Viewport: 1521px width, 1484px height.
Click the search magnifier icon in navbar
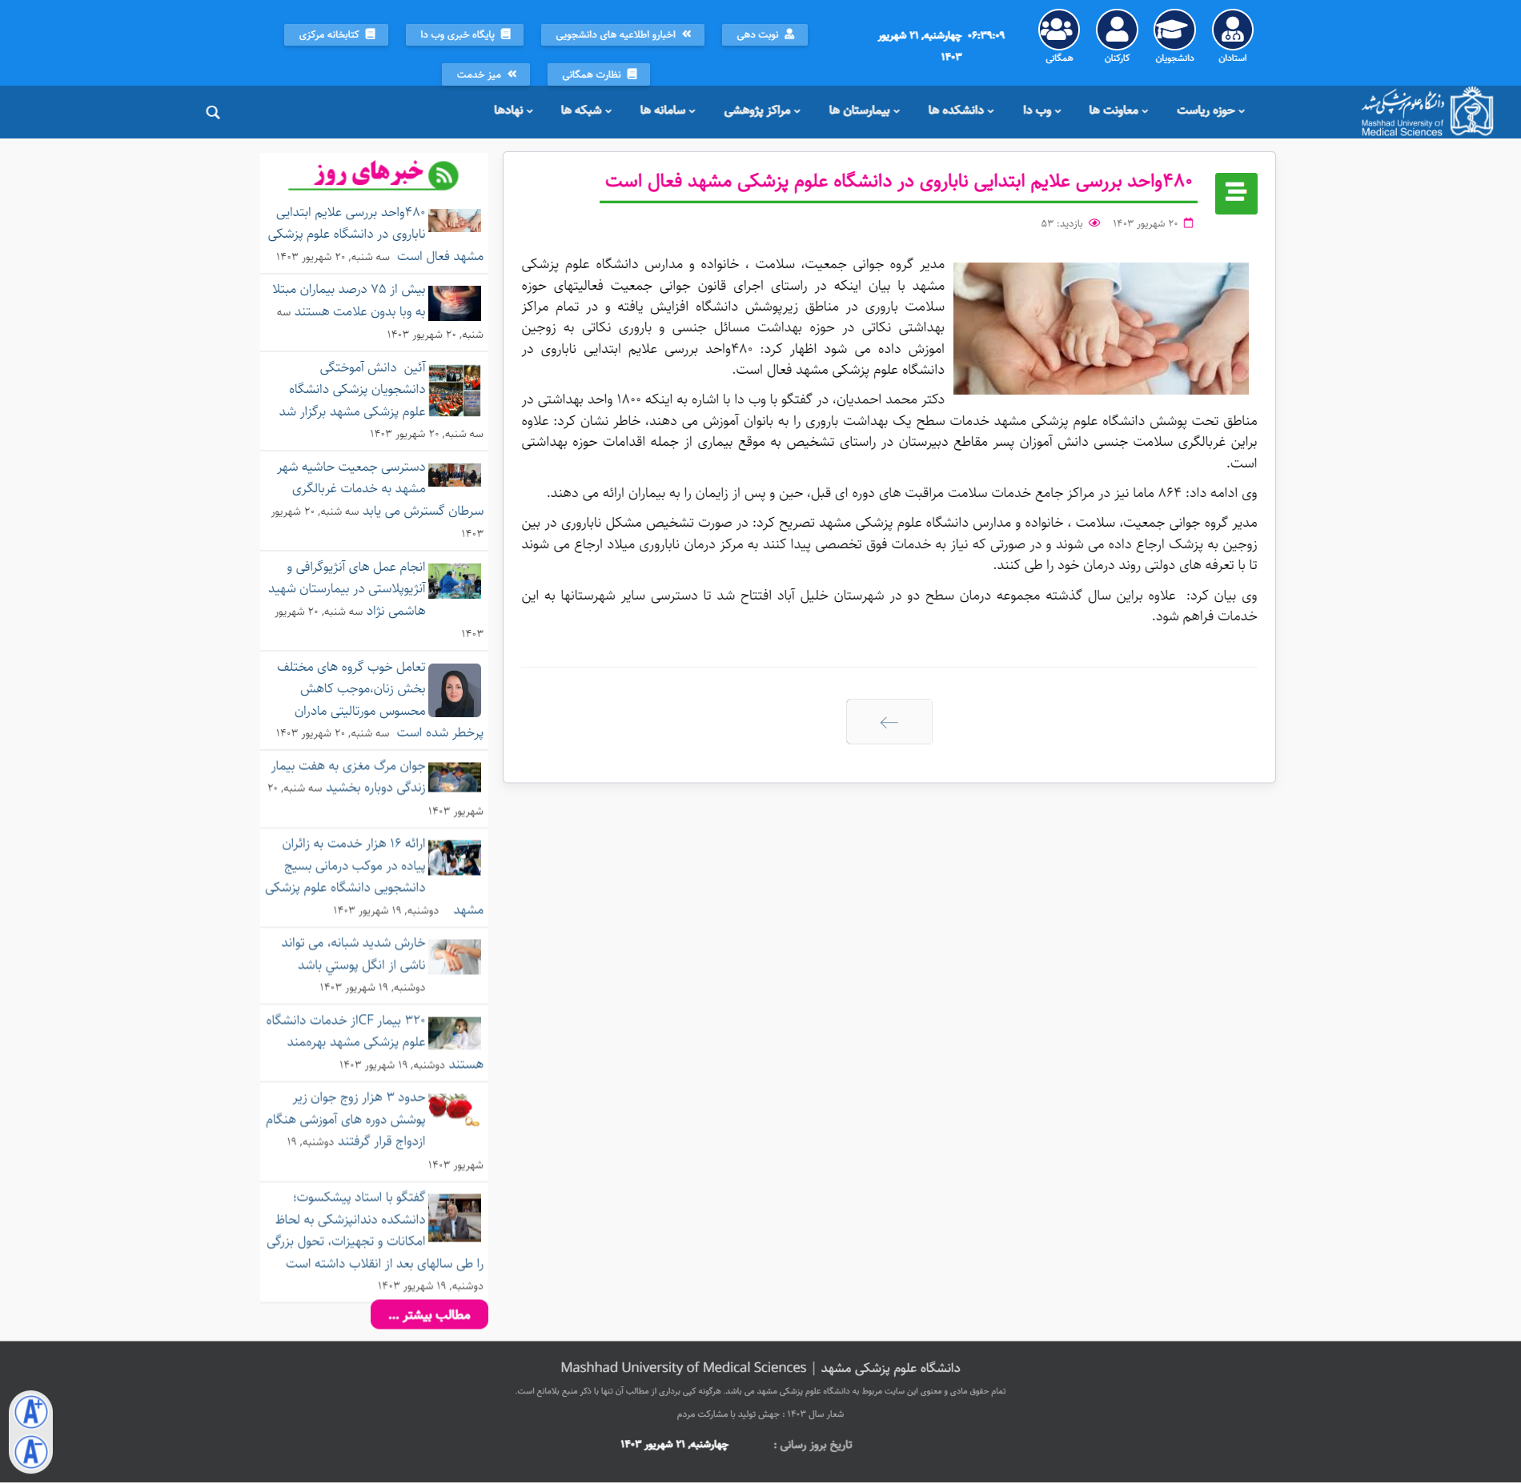click(212, 112)
